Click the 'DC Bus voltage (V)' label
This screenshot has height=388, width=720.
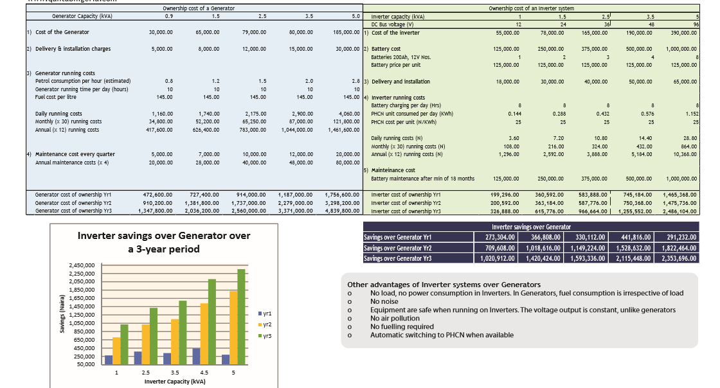392,24
